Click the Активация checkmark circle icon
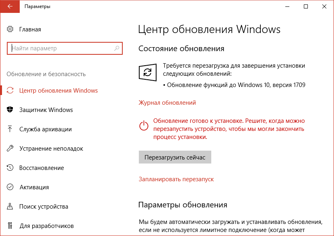This screenshot has height=236, width=334. pos(10,187)
